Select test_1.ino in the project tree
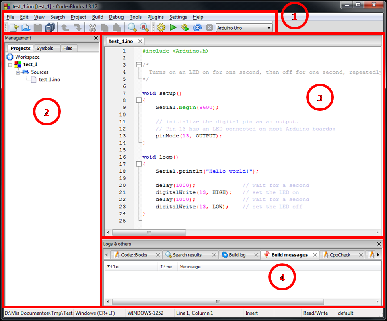The height and width of the screenshot is (321, 387). point(49,80)
